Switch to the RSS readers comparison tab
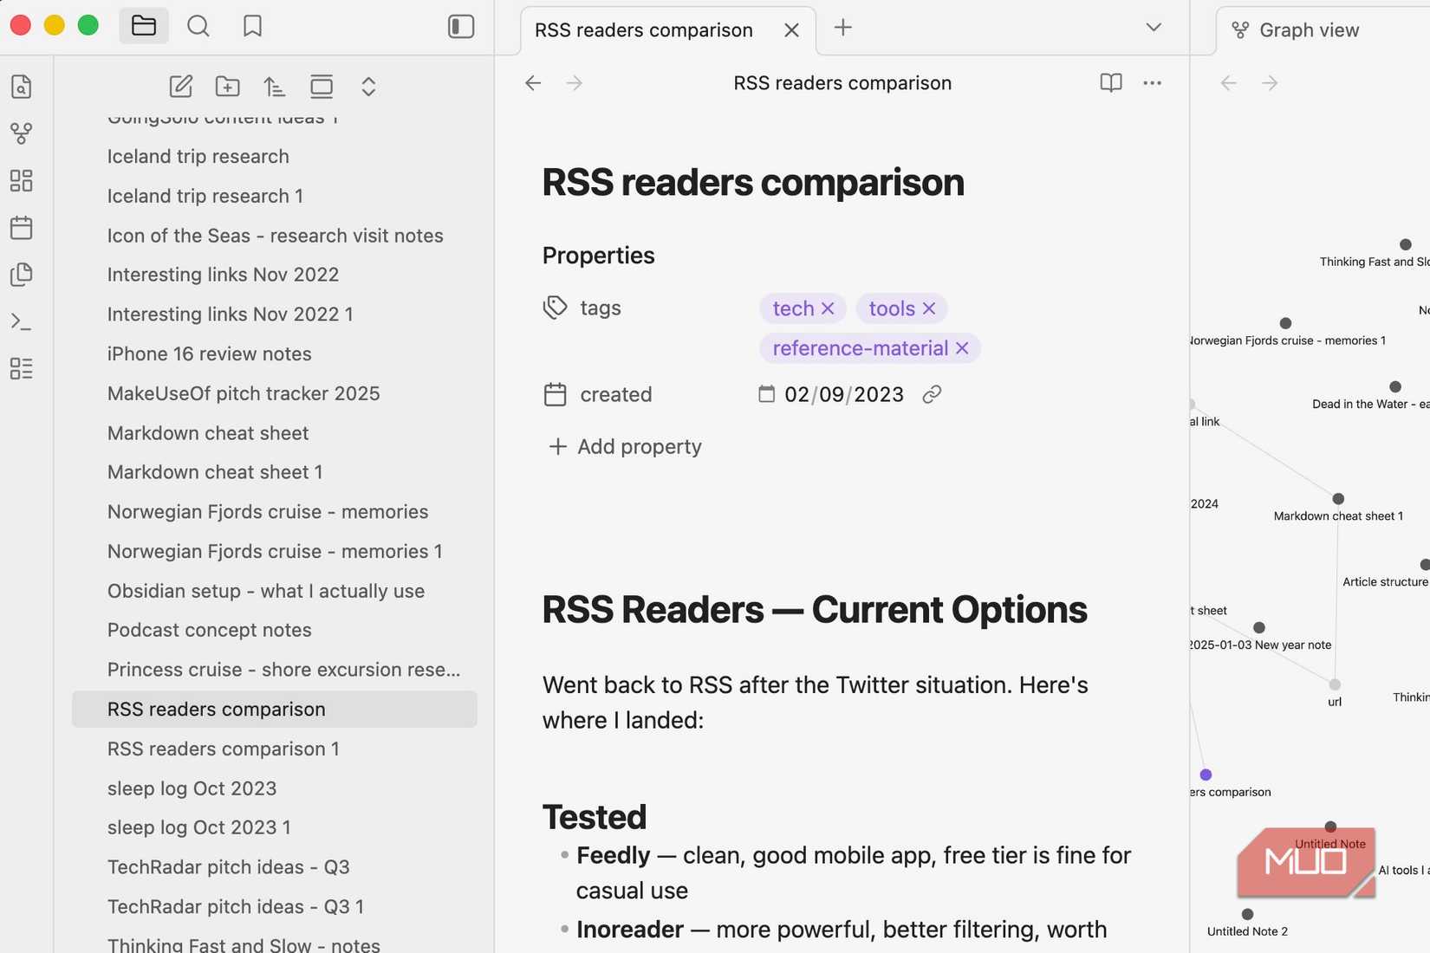 (644, 30)
